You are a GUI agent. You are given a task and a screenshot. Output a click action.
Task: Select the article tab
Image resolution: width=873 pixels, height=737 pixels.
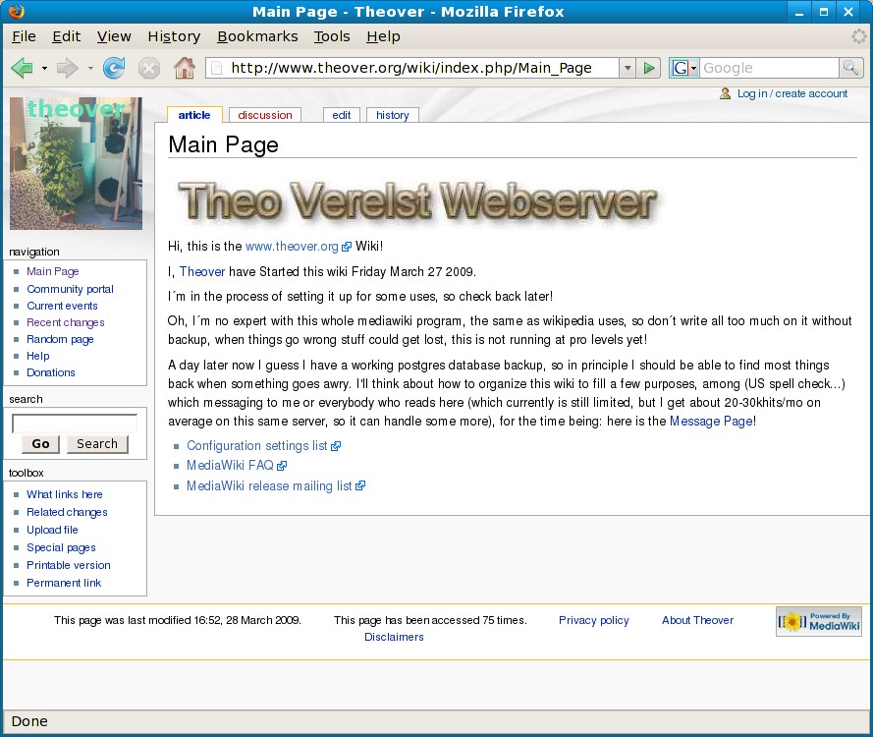click(x=194, y=115)
